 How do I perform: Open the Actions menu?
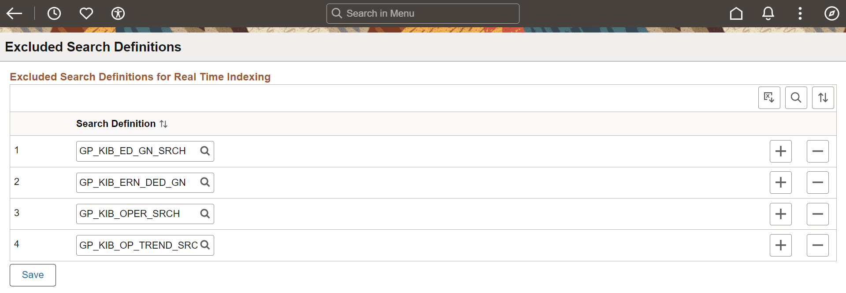point(800,13)
